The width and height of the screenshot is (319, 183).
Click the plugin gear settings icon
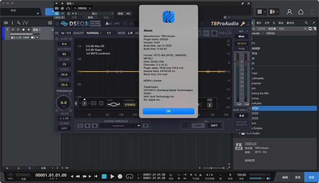pos(225,17)
